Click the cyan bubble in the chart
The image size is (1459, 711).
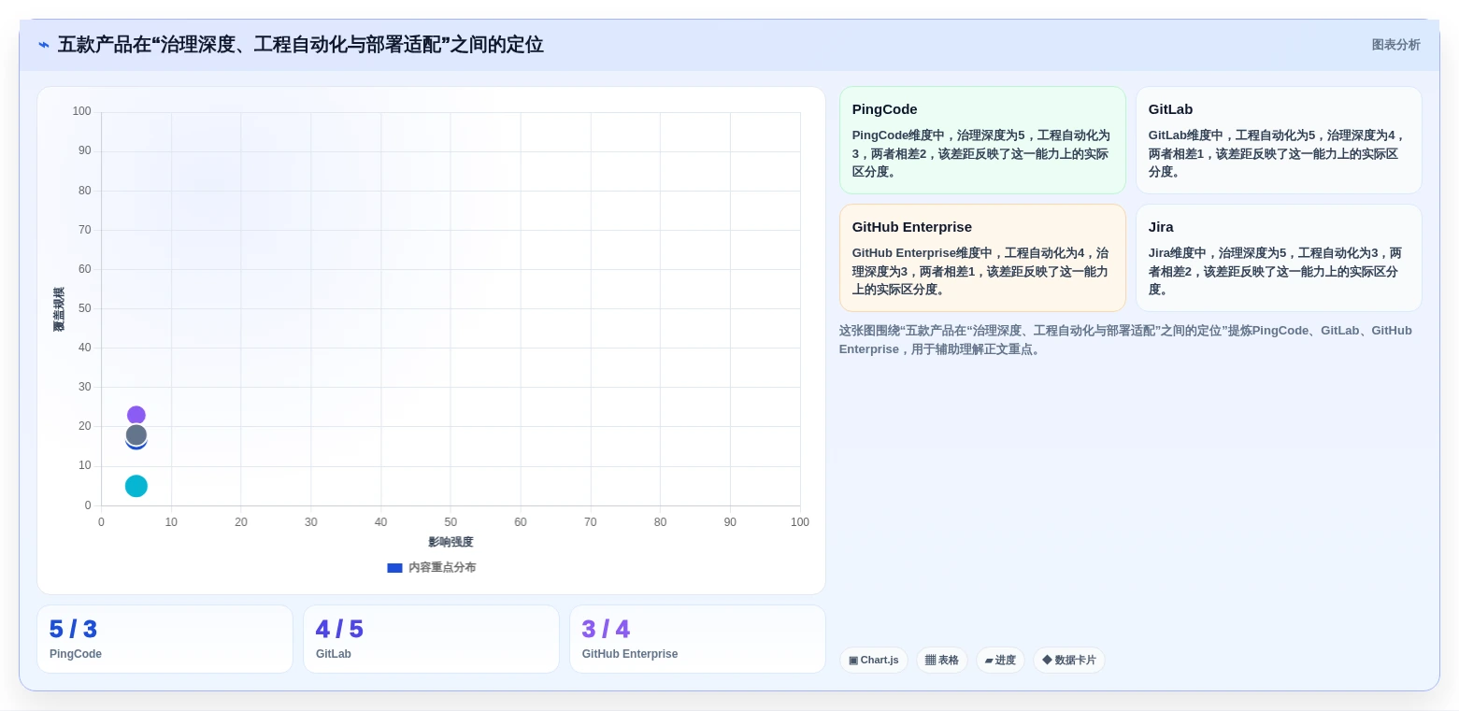click(136, 486)
